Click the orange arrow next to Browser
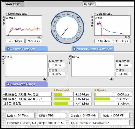The image size is (135, 129). coord(21,123)
